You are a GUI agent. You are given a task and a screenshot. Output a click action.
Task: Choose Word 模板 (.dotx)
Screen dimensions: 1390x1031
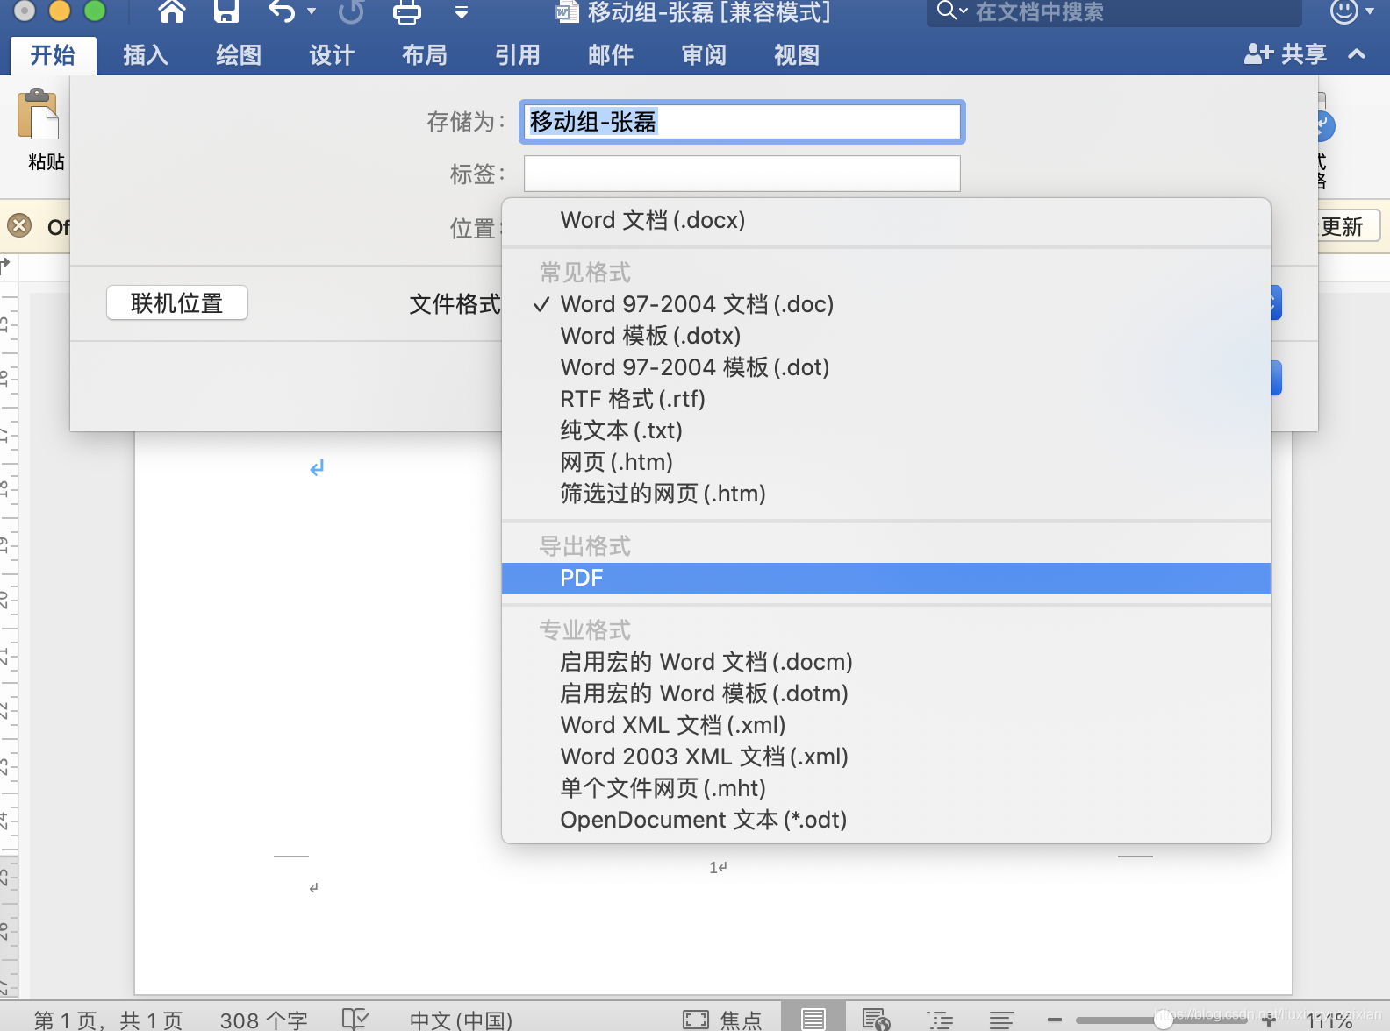(886, 336)
